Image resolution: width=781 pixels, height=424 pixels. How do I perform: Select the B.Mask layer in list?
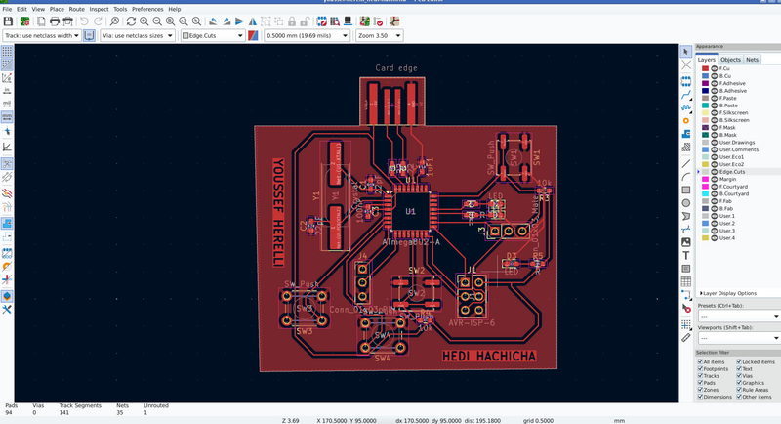click(729, 135)
